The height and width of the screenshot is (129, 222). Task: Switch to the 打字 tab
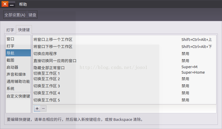[10, 30]
